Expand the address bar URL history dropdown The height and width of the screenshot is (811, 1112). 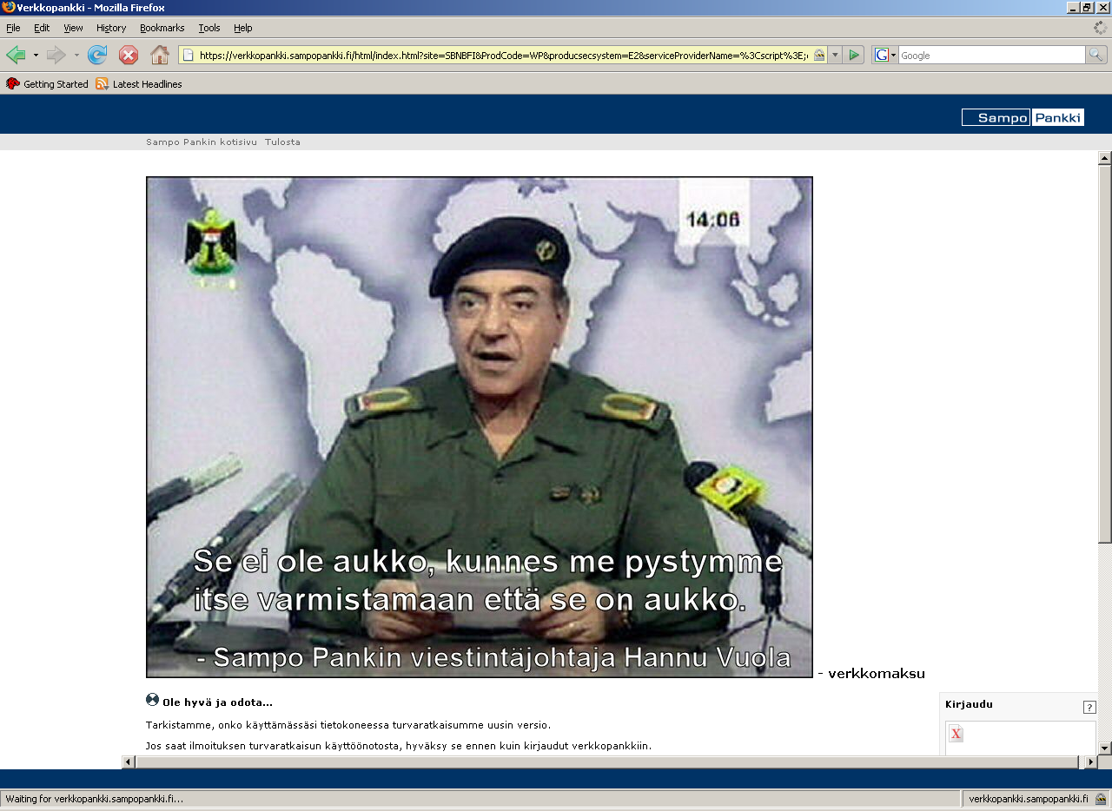click(x=835, y=56)
